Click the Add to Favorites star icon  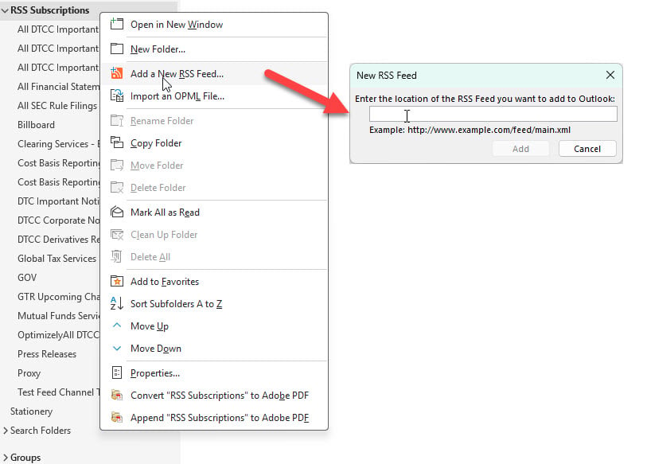pos(117,282)
